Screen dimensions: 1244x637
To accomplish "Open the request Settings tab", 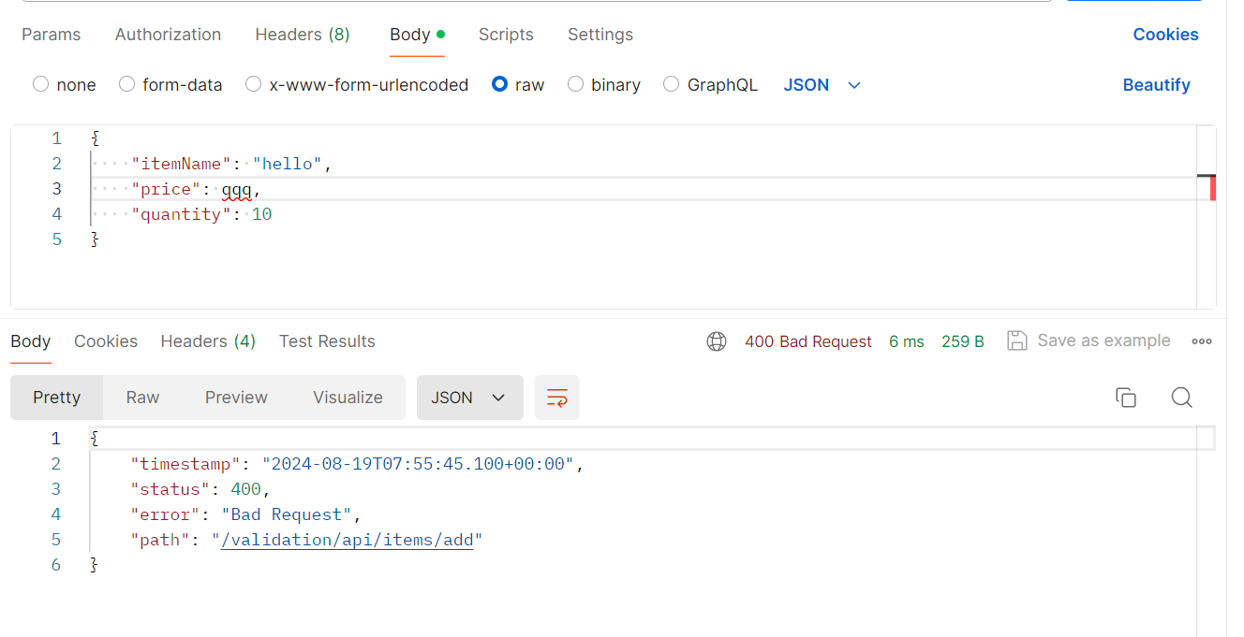I will pos(600,35).
